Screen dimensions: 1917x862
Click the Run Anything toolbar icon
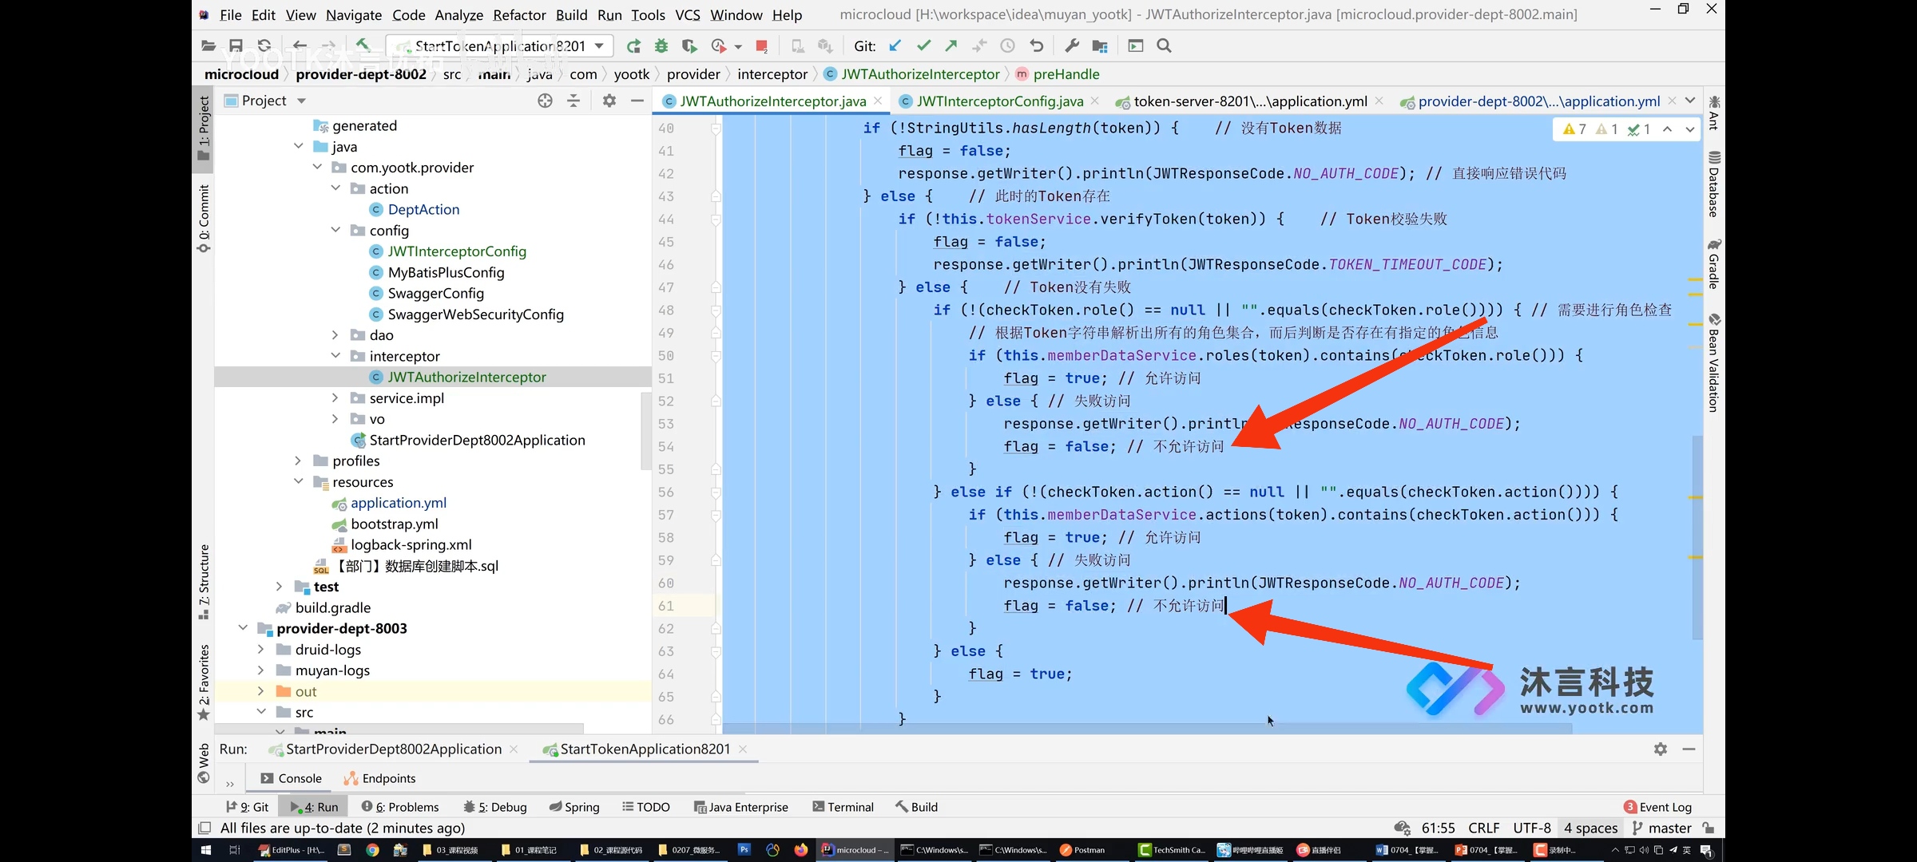1136,45
